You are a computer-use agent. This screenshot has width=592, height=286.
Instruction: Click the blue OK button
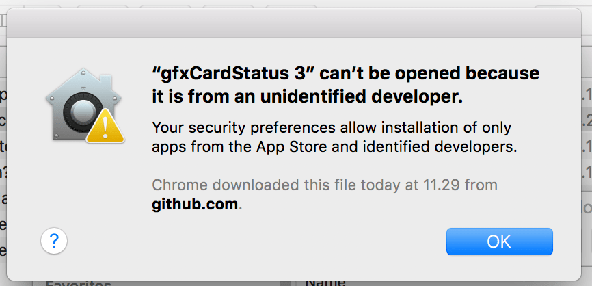pyautogui.click(x=499, y=241)
